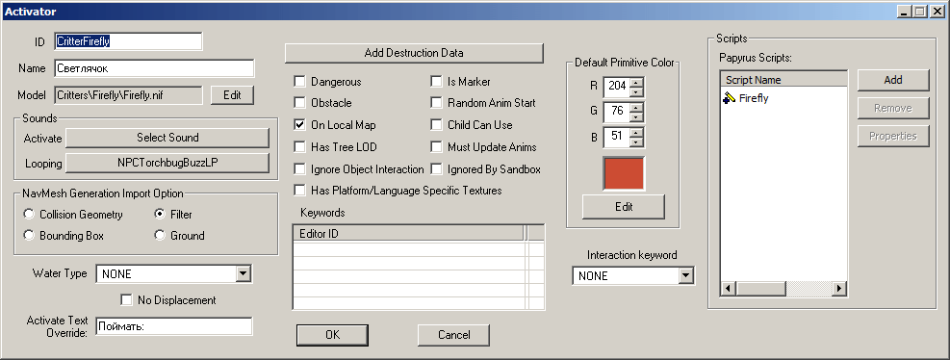The height and width of the screenshot is (360, 950).
Task: Click the red primitive color swatch
Action: tap(624, 173)
